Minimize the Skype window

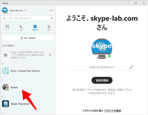tap(128, 3)
